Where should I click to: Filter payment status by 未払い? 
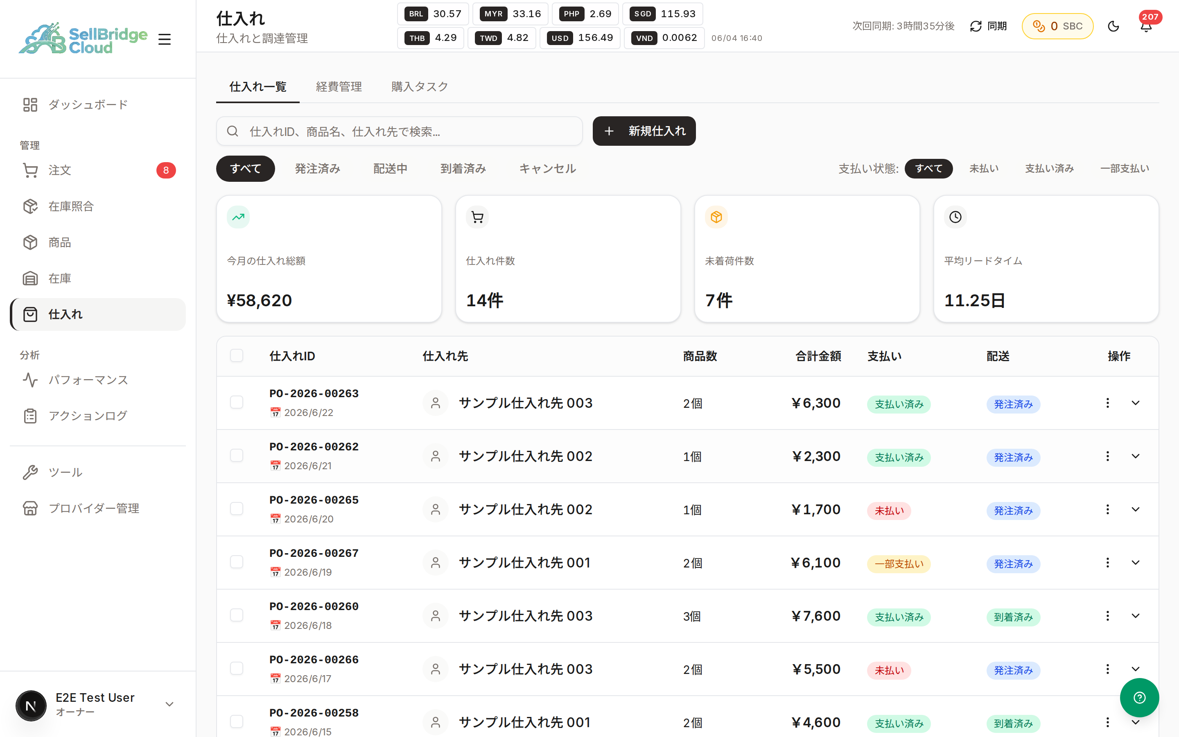(x=984, y=169)
